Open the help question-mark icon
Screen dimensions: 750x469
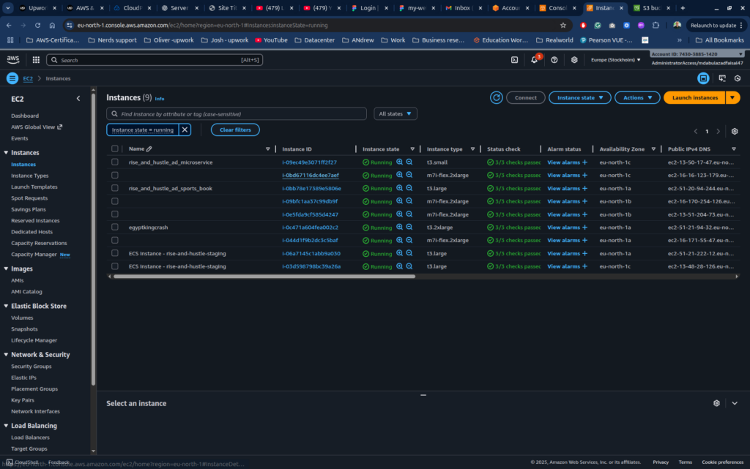[554, 61]
